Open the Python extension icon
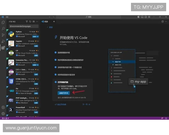This screenshot has width=169, height=135. 11,34
